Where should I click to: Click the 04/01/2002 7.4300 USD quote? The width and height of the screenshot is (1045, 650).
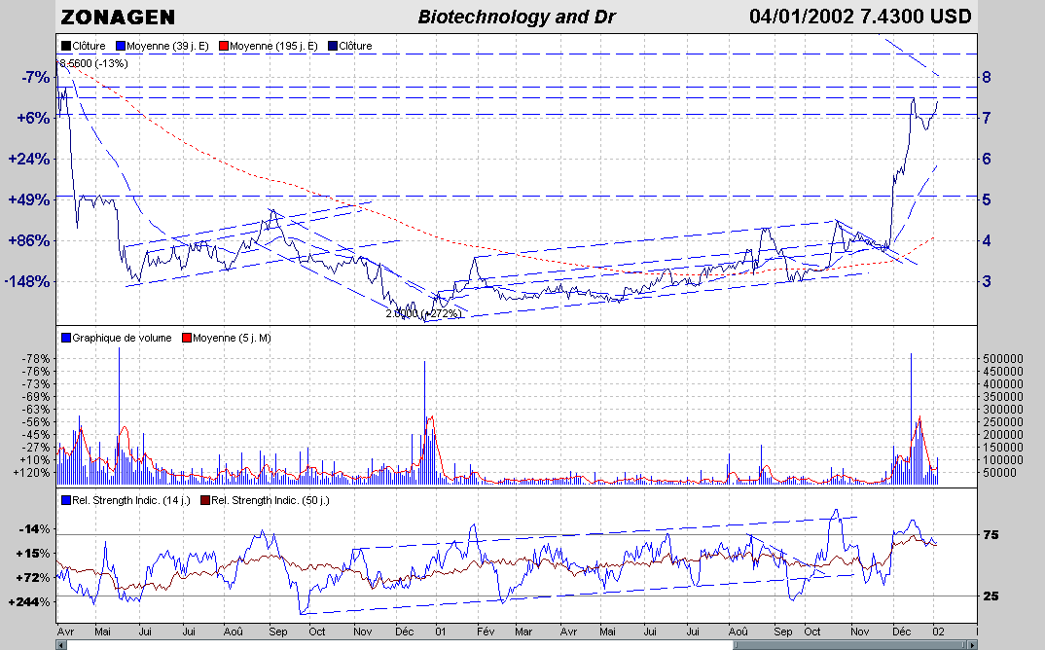coord(860,17)
